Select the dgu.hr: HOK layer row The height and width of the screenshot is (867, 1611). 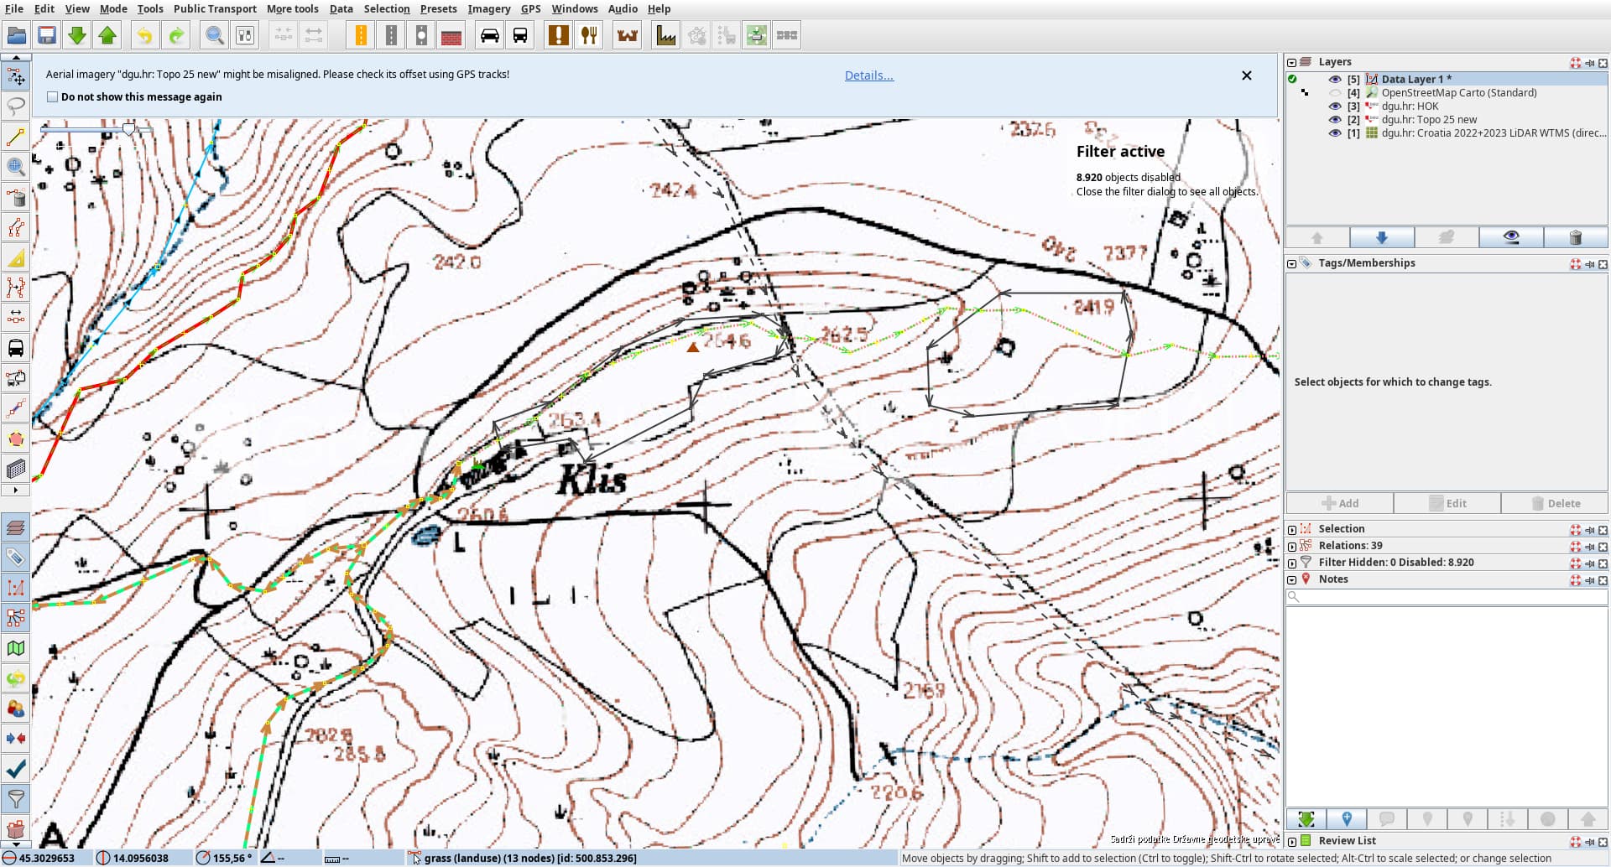1447,106
